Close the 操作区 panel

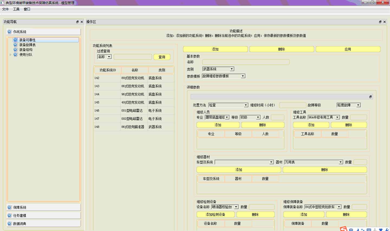point(385,22)
